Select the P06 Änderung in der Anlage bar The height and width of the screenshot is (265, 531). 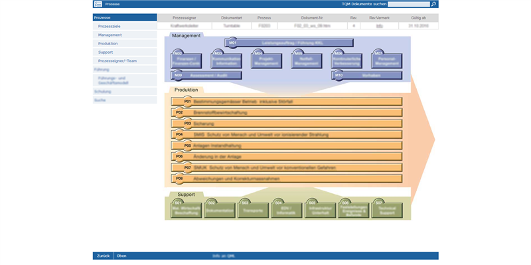[x=287, y=157]
